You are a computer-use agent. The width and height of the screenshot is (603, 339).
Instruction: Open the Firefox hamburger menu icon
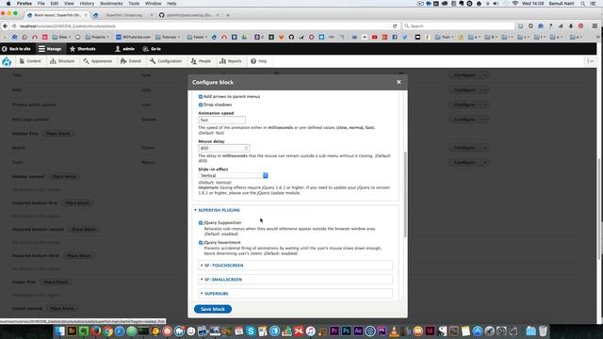[x=595, y=26]
